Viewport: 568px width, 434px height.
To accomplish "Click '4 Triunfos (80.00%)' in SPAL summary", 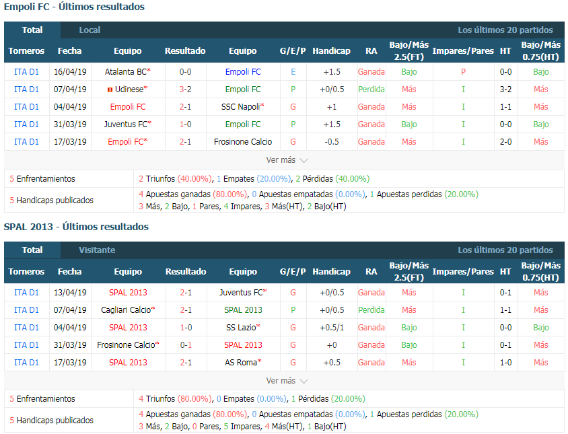I will [x=176, y=399].
